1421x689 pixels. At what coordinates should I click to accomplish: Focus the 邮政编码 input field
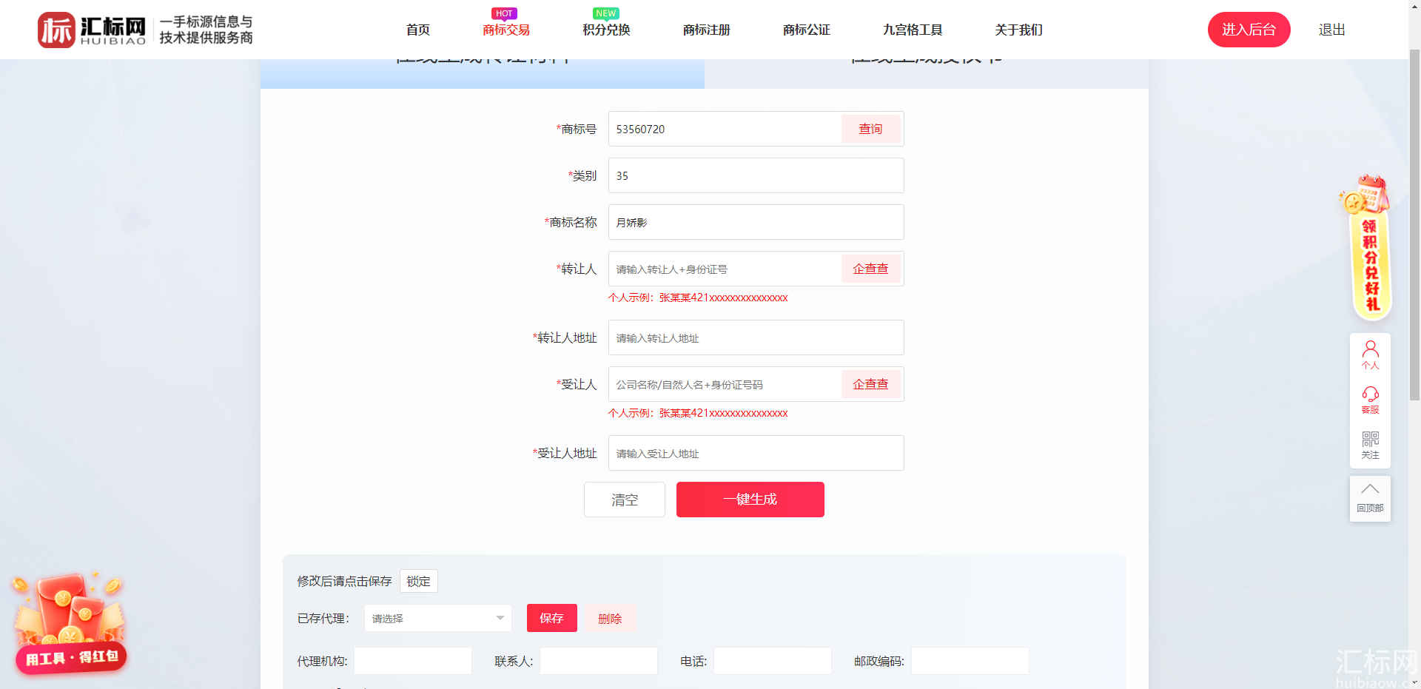coord(970,661)
